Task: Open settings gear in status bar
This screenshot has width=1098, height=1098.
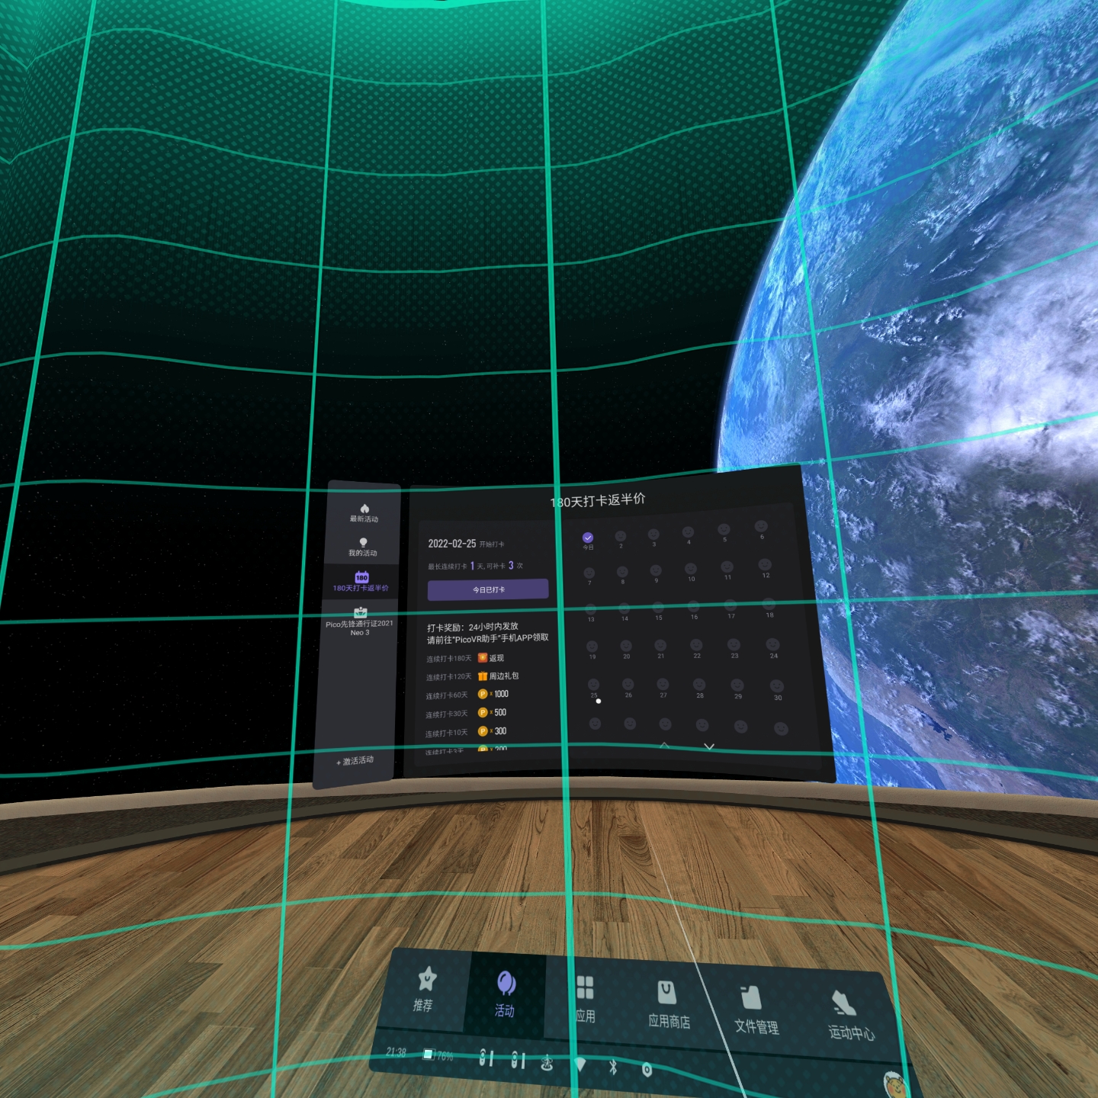Action: pyautogui.click(x=647, y=1070)
